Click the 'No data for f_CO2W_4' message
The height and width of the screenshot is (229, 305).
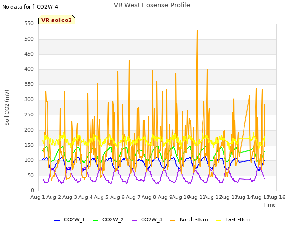tap(30, 7)
